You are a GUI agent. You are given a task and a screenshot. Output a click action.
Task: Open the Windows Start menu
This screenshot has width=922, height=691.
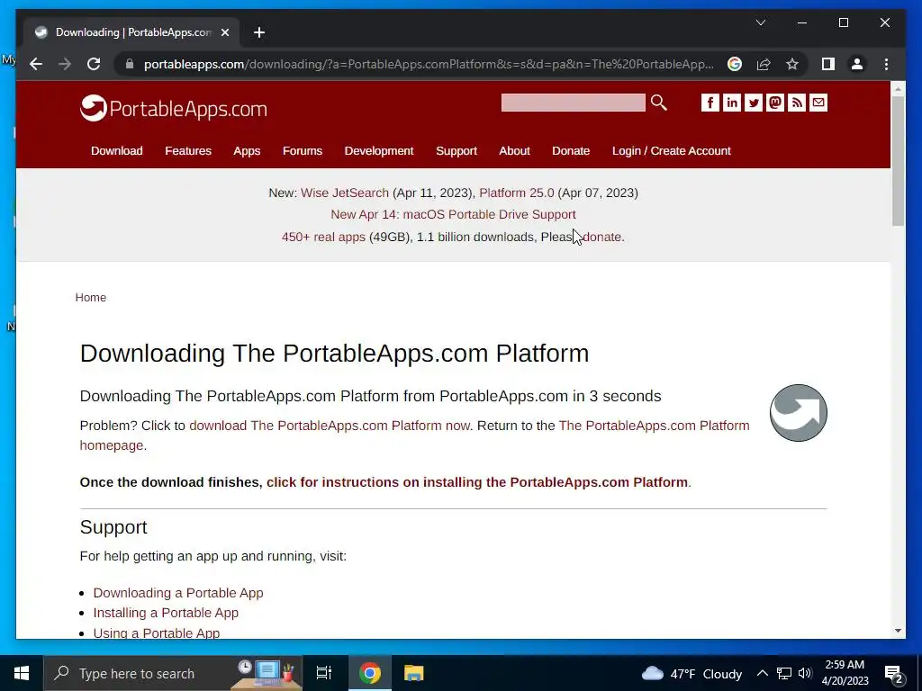point(22,673)
